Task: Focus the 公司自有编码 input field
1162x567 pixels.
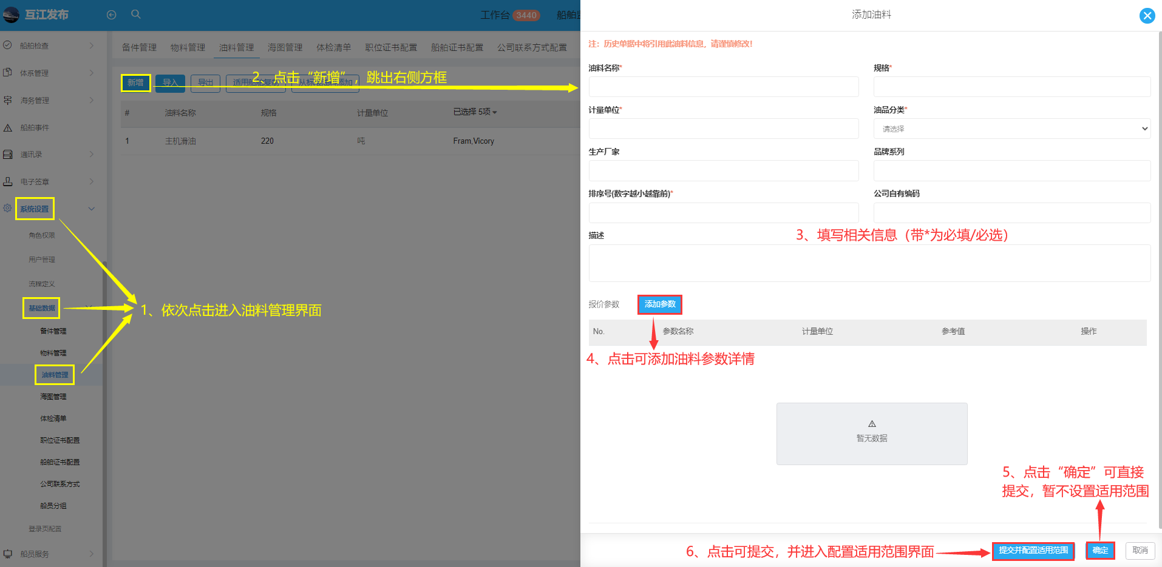Action: tap(1012, 212)
